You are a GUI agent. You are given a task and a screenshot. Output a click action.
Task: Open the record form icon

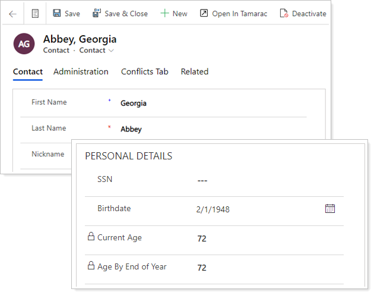click(35, 14)
